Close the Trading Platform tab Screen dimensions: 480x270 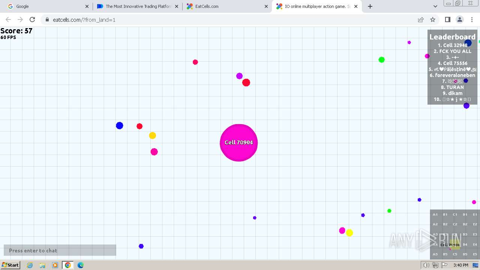tap(177, 6)
